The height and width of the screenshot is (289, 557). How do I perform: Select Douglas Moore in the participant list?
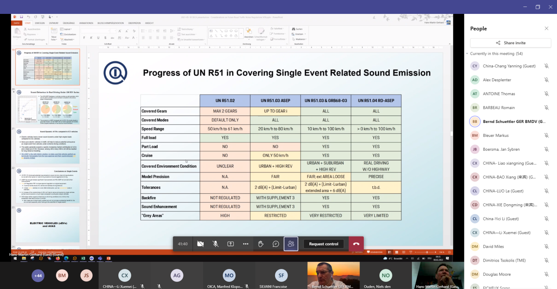[x=496, y=274]
